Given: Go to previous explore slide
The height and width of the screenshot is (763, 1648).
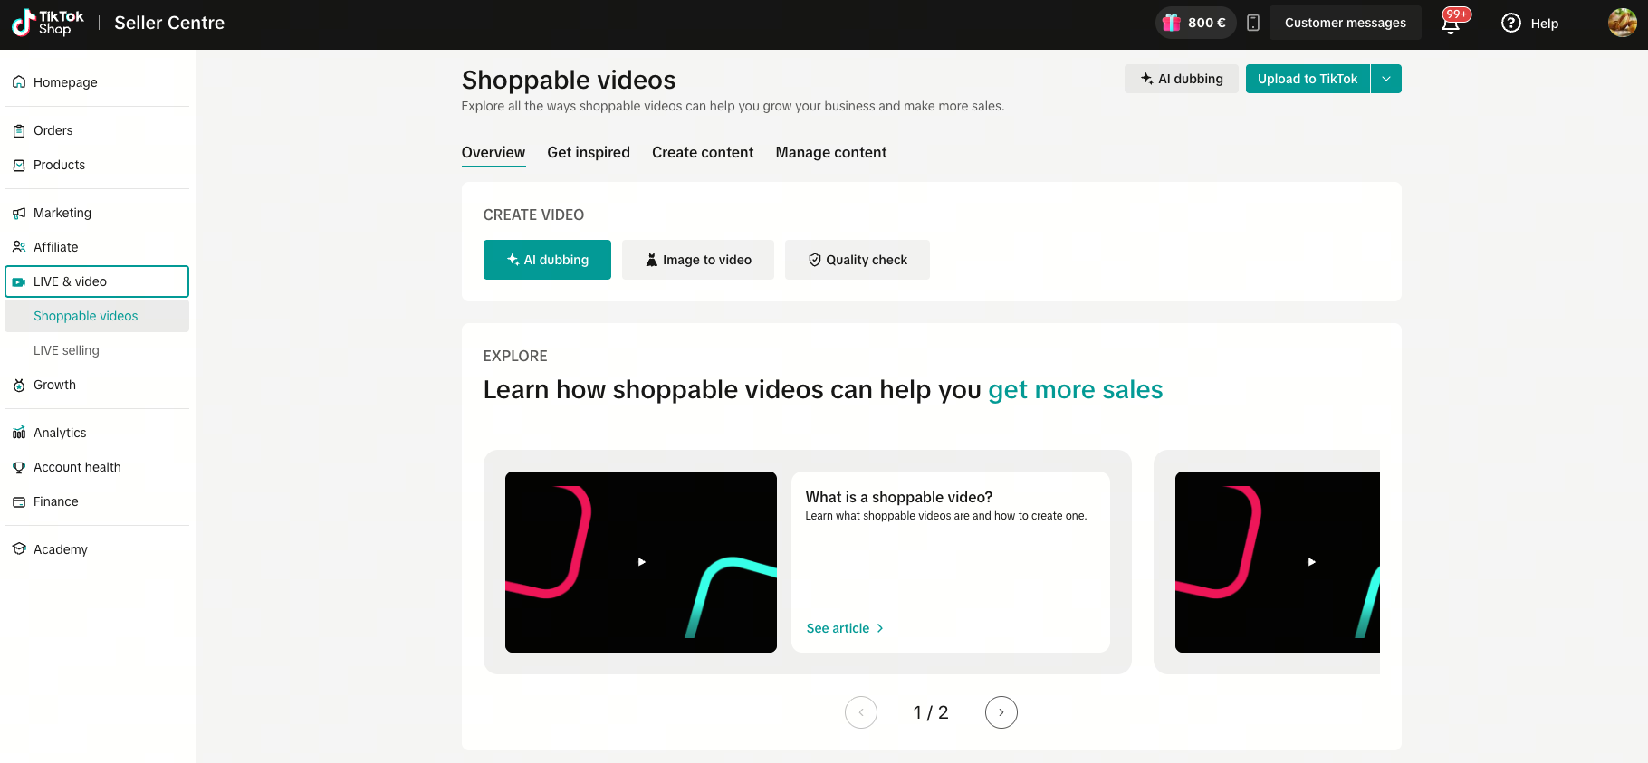Looking at the screenshot, I should tap(861, 712).
